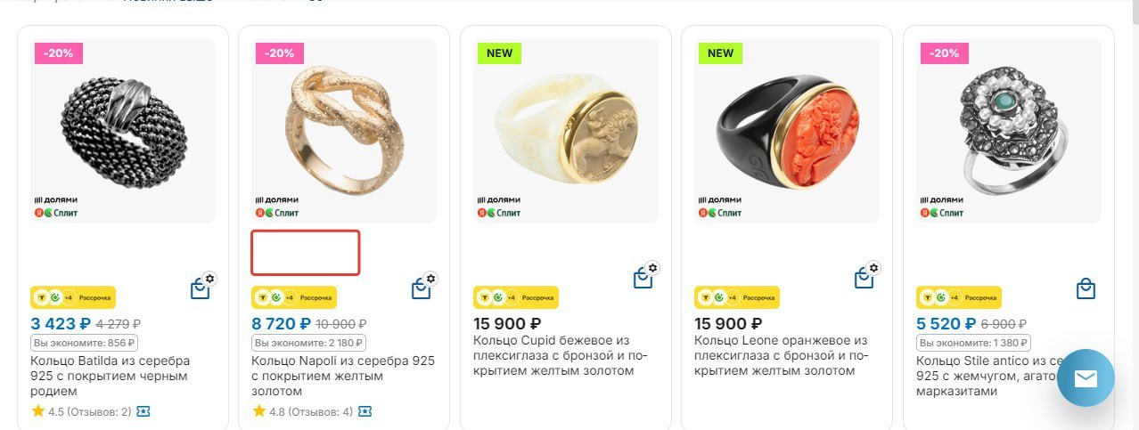Add Cupid ring to shopping bag
Screen dimensions: 1139x430
tap(643, 280)
